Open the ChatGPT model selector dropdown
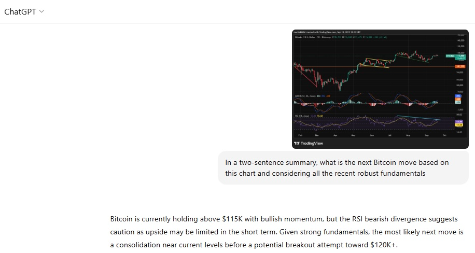Viewport: 475px width, 253px height. pos(24,11)
